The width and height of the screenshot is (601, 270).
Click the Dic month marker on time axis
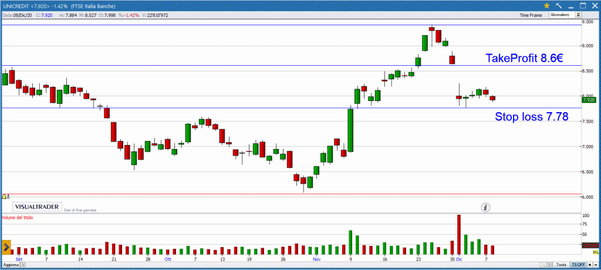[x=459, y=259]
